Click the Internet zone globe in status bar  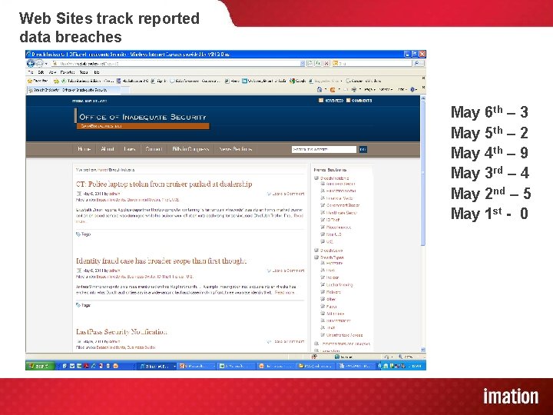pyautogui.click(x=337, y=357)
